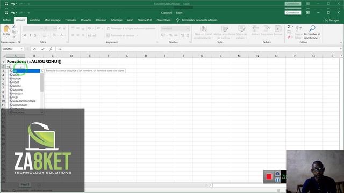
Task: Click the autocomplete list scrollbar thumb
Action: pyautogui.click(x=42, y=82)
